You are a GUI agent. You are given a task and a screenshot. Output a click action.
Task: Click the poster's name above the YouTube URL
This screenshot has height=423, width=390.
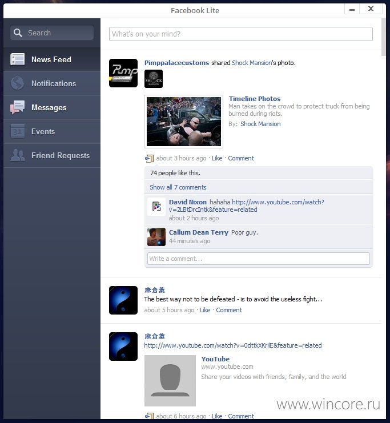click(x=154, y=336)
